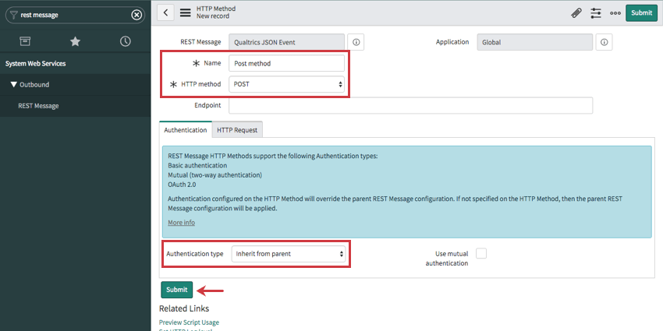The image size is (663, 331).
Task: Select System Web Services application heading
Action: pos(36,64)
